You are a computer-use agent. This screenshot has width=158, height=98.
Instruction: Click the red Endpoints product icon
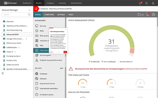point(36,9)
